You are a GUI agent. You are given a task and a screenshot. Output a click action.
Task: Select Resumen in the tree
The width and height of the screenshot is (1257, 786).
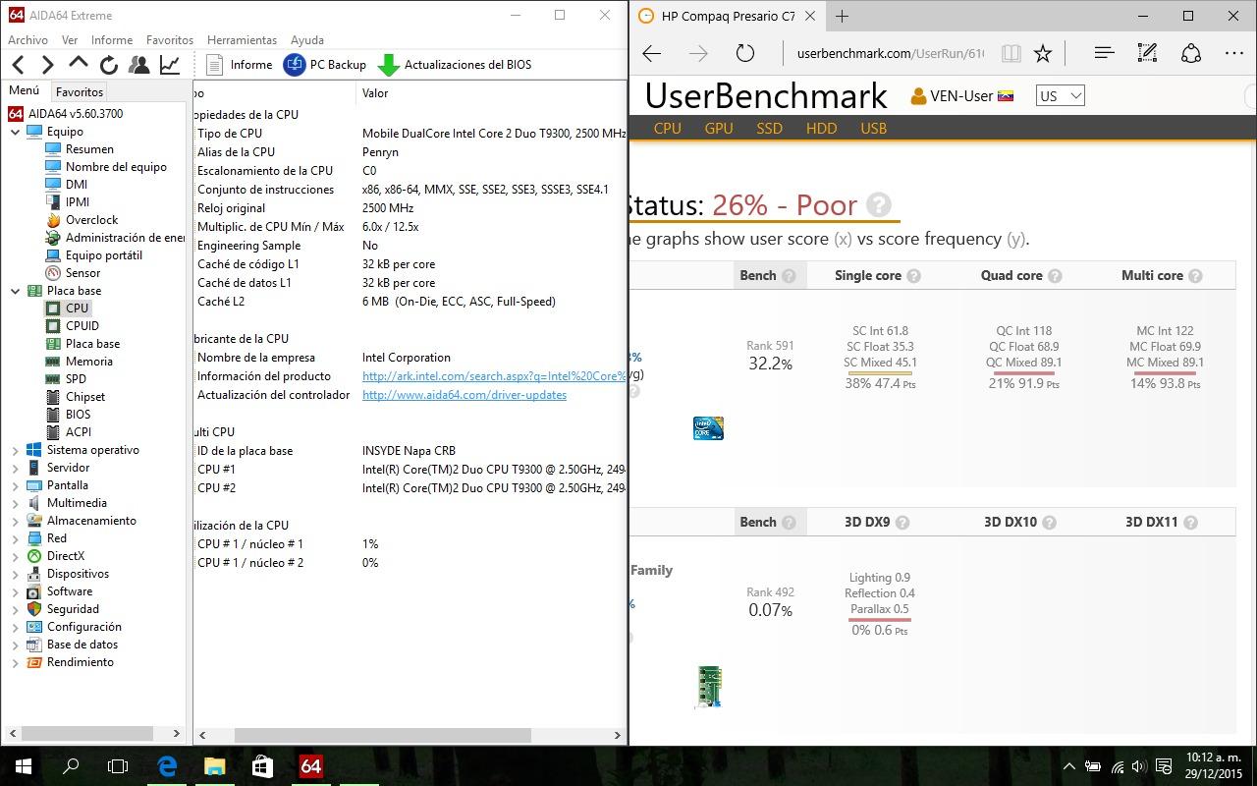coord(89,149)
